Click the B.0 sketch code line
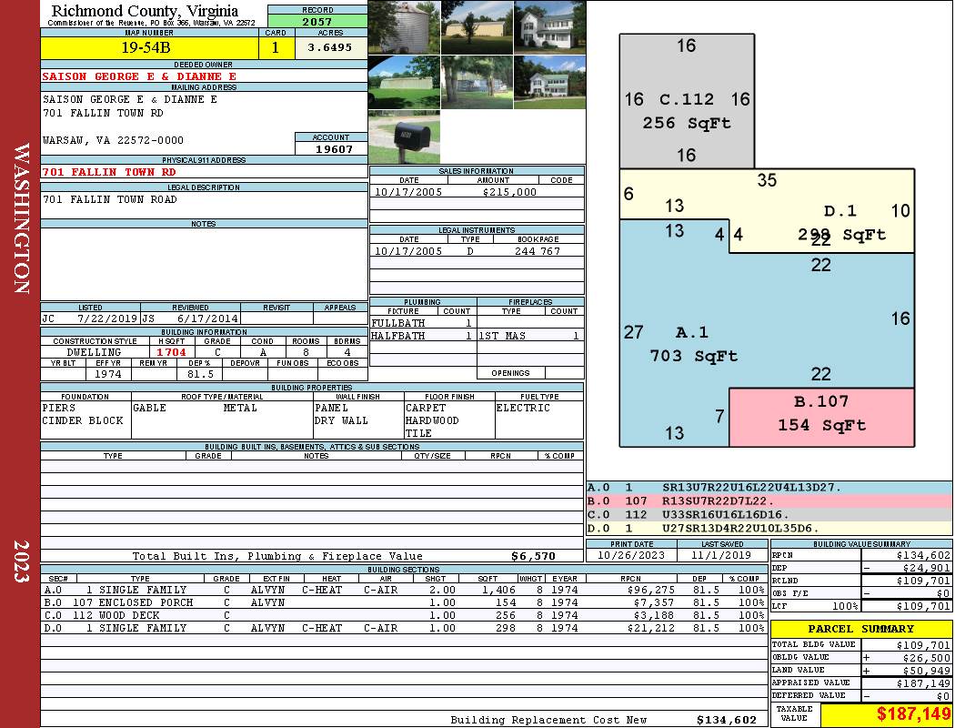 click(769, 500)
